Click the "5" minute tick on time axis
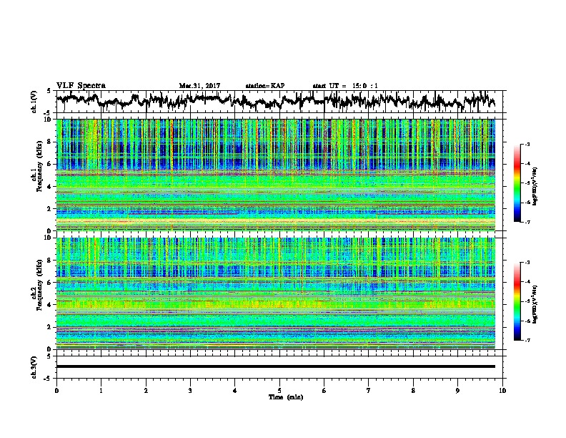The image size is (566, 438). (x=279, y=391)
